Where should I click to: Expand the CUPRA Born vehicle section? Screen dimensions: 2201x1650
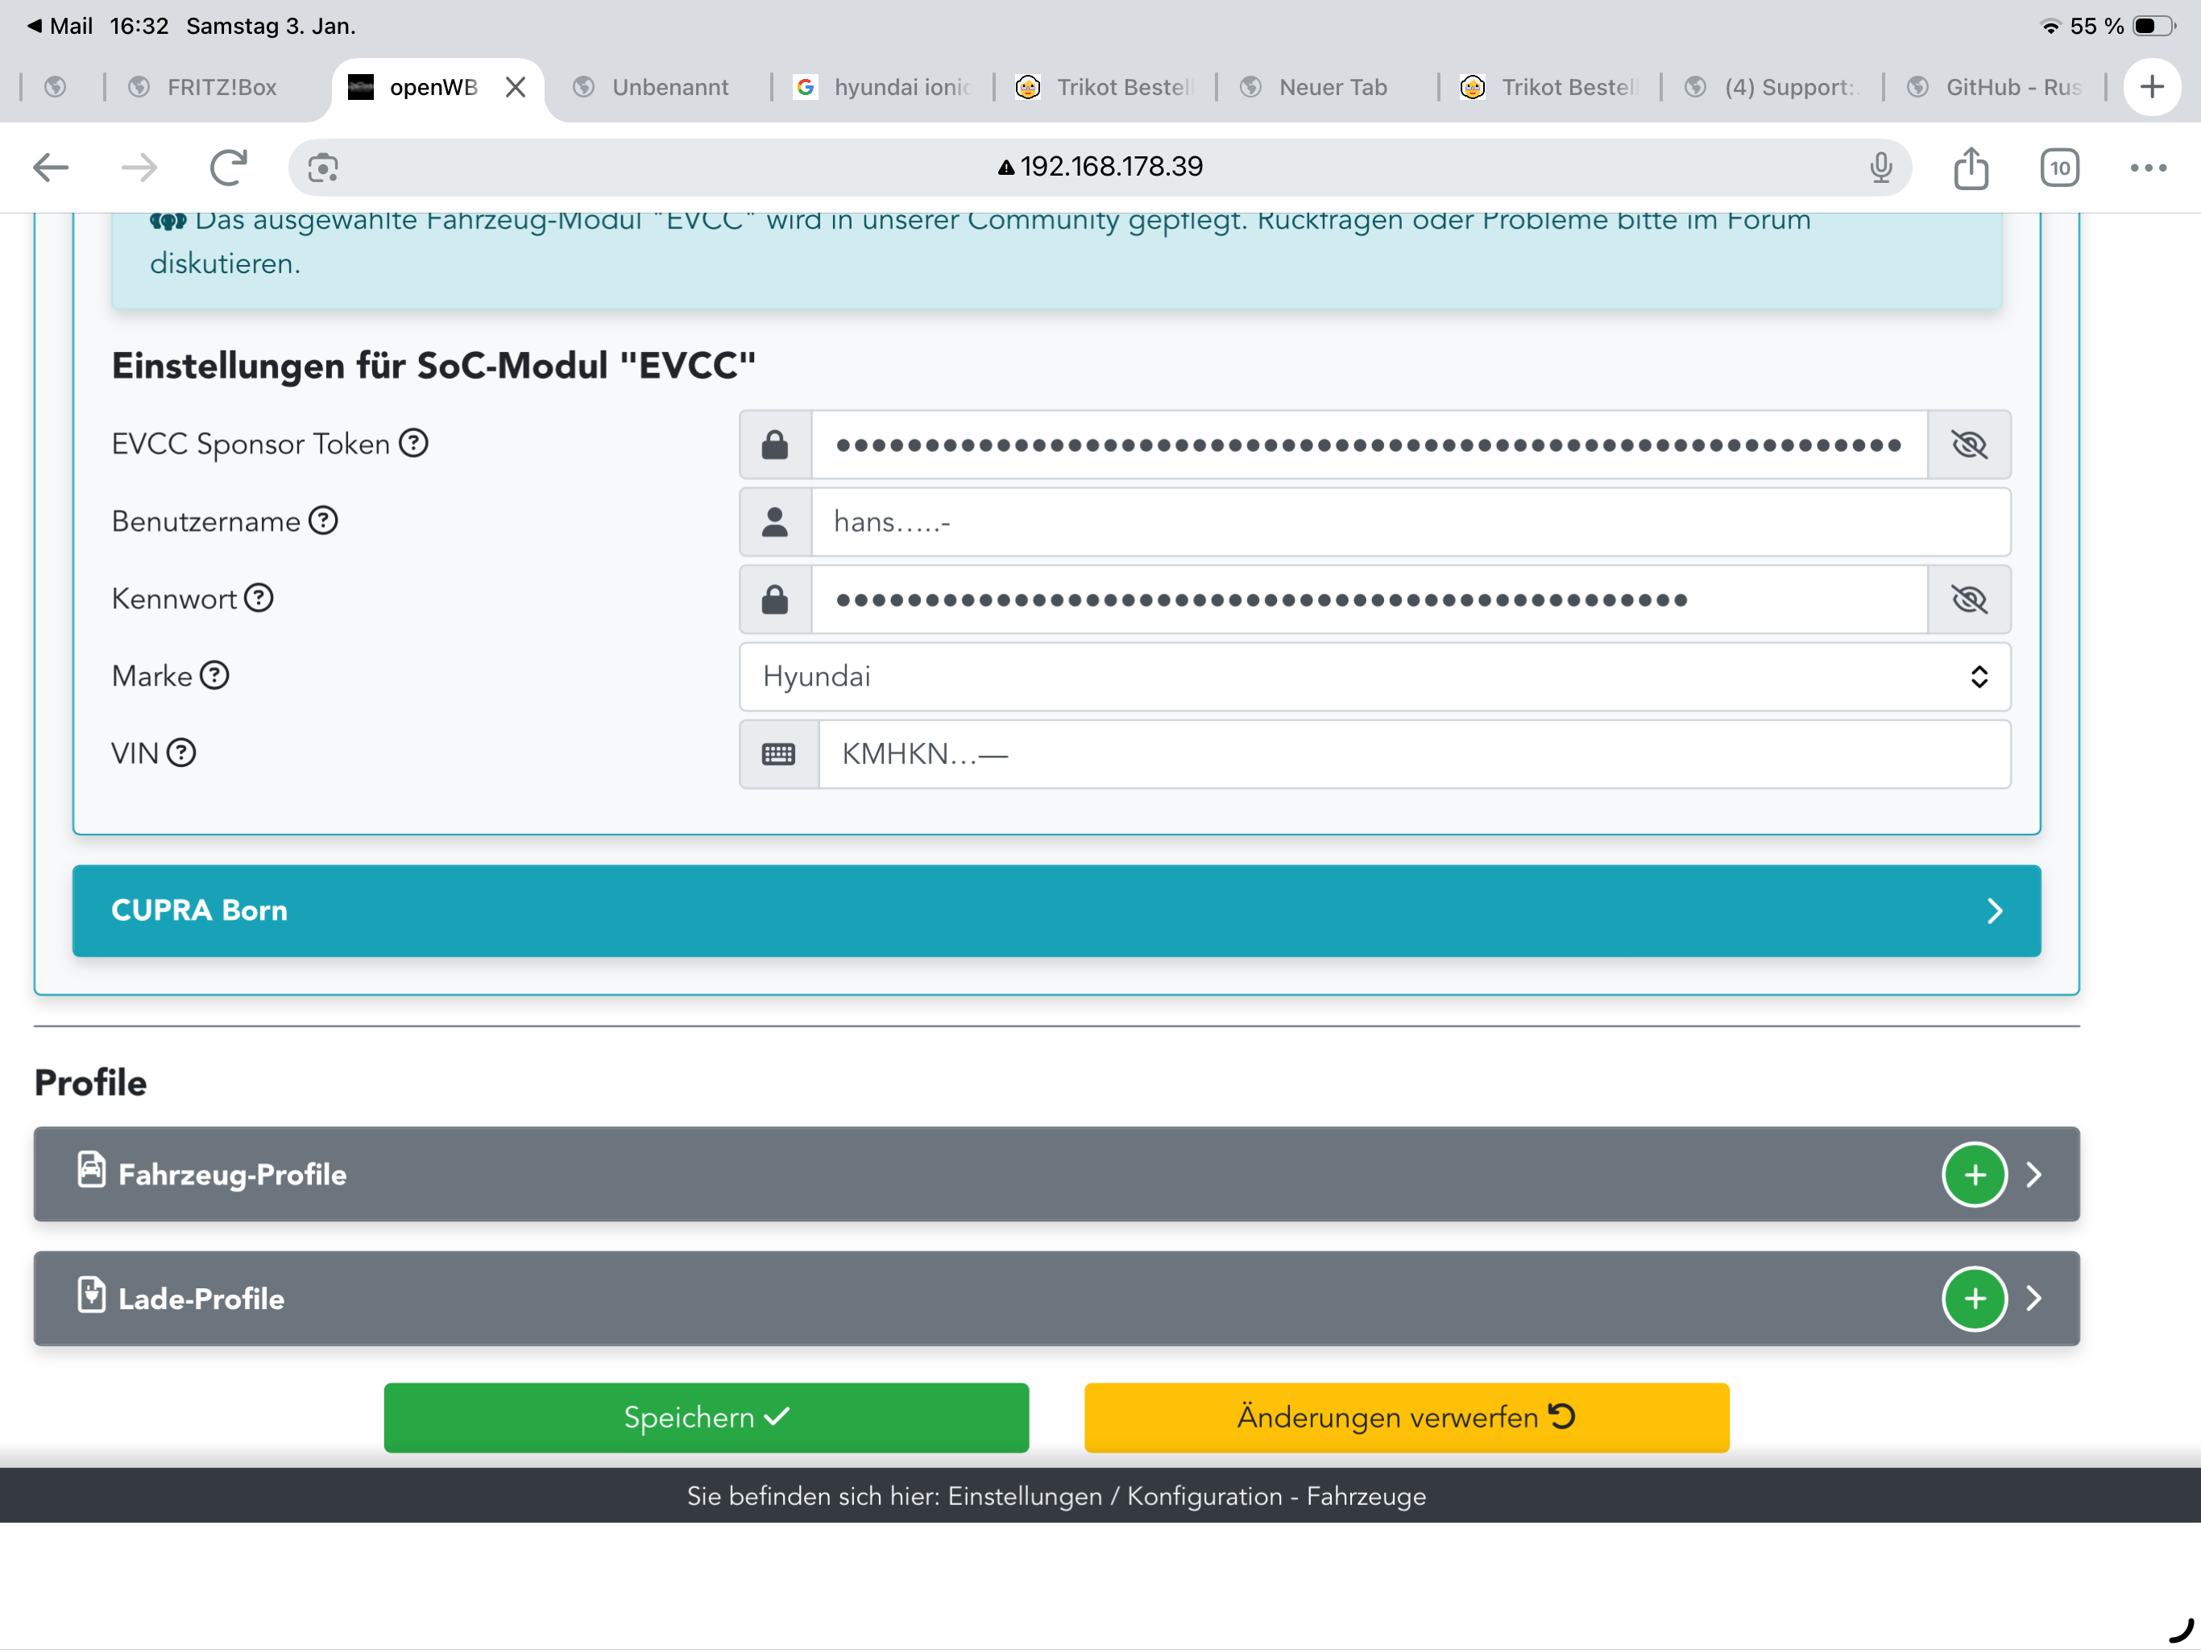[x=1055, y=910]
